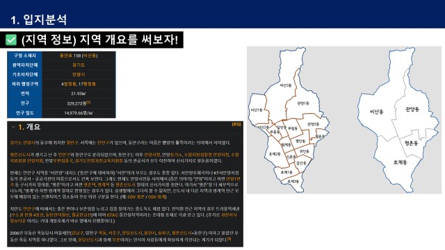Open the 평촌신도시 link opening the second paragraph

pos(20,155)
